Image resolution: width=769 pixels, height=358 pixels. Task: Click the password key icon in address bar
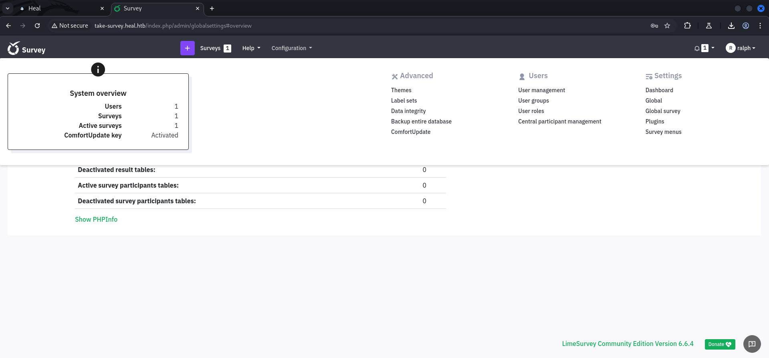[x=654, y=26]
